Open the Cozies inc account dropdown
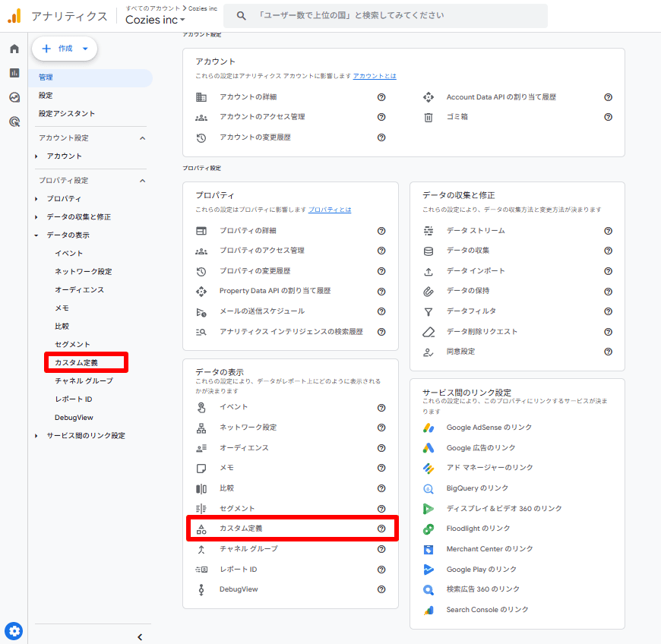The width and height of the screenshot is (661, 644). coord(155,20)
